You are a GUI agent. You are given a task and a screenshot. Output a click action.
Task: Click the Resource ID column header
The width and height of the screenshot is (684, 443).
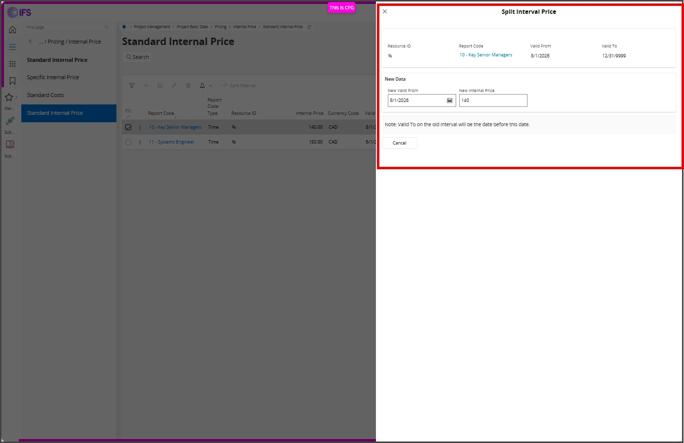pyautogui.click(x=244, y=113)
